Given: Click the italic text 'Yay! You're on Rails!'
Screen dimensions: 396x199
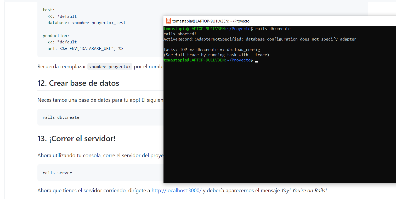Looking at the screenshot, I should [x=304, y=190].
